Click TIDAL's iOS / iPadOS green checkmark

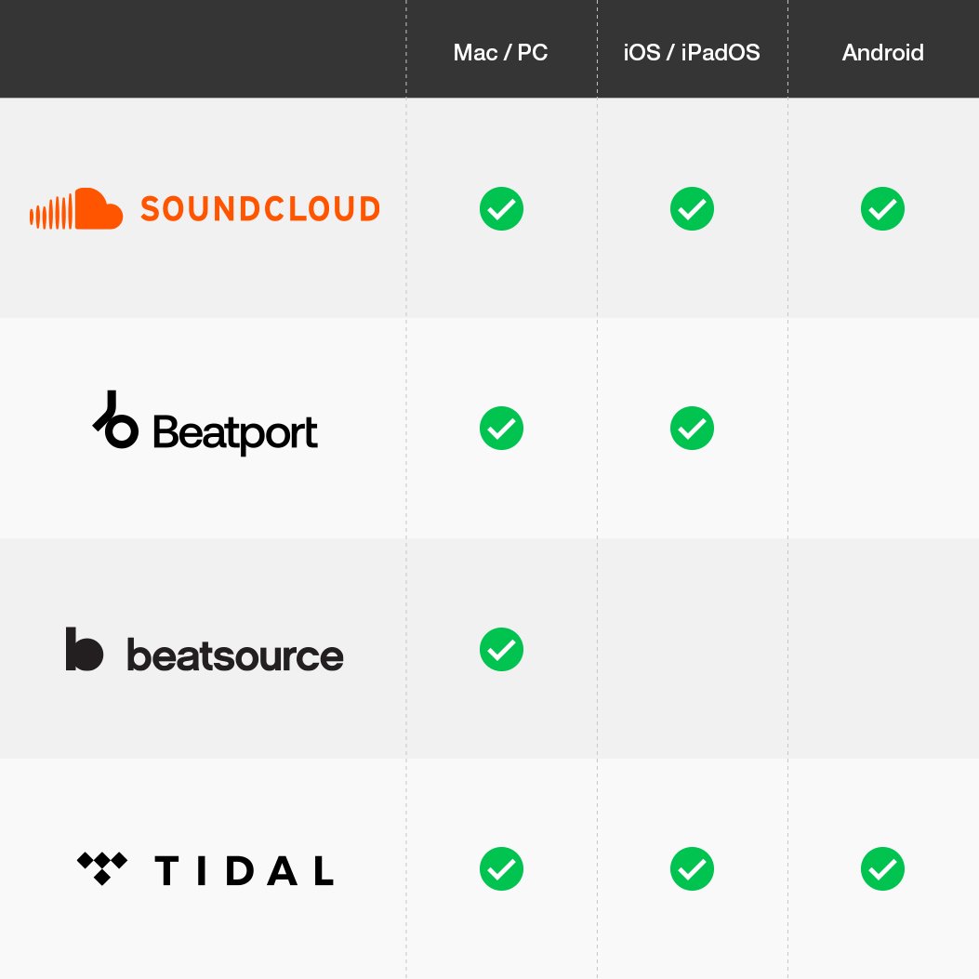pos(692,869)
